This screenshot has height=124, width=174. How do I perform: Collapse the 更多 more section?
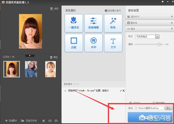[150, 29]
